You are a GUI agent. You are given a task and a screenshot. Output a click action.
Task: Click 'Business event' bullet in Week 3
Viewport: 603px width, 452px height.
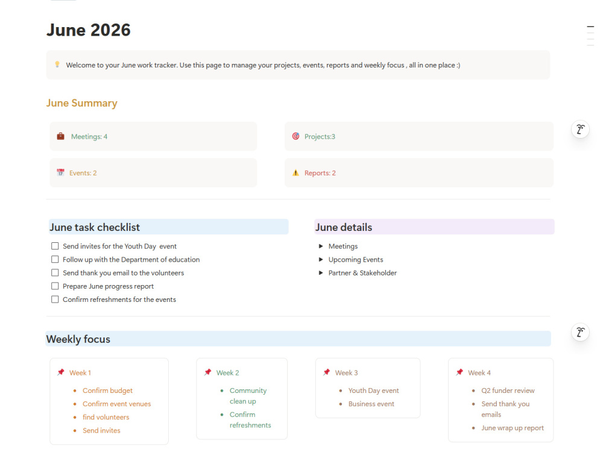(371, 404)
